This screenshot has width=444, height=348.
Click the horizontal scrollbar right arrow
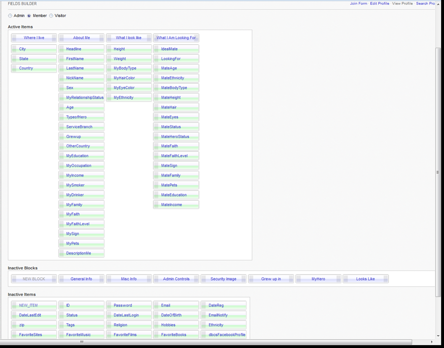tap(432, 342)
